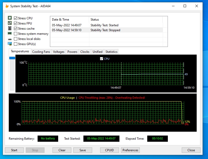Click the system memory module icon
Viewport: 208px width, 159px height.
click(10, 34)
